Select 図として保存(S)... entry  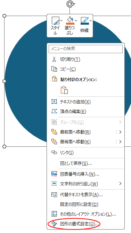[x=76, y=163]
